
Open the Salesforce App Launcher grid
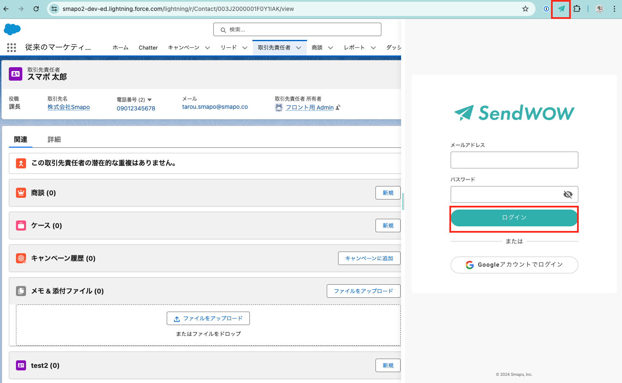tap(12, 47)
